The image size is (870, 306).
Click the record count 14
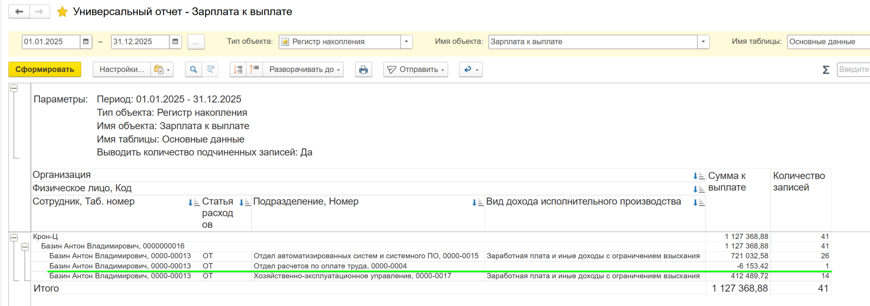tap(825, 276)
